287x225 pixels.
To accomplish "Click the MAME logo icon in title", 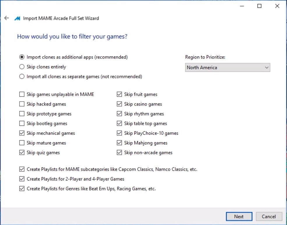I will [x=17, y=18].
